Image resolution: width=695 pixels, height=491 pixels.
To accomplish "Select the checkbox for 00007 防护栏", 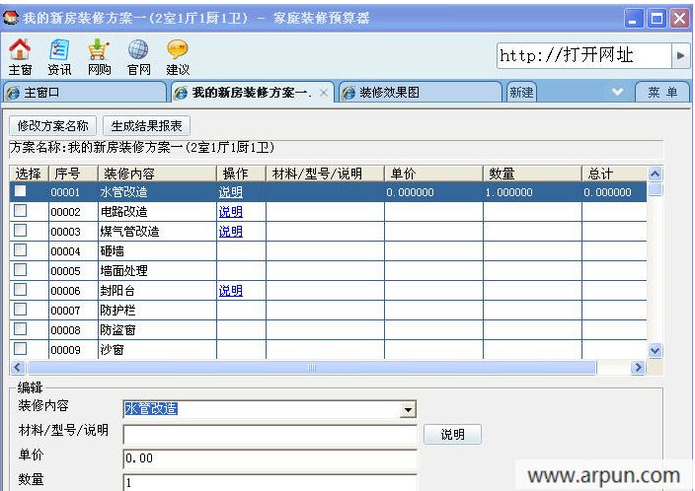I will click(20, 310).
